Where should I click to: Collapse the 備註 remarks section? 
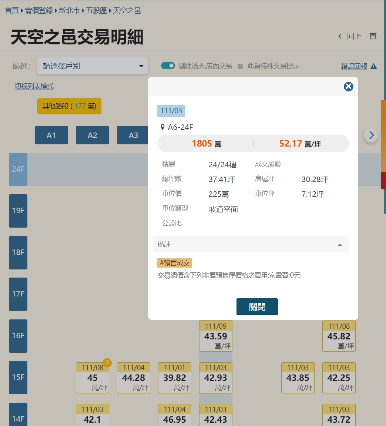point(339,244)
